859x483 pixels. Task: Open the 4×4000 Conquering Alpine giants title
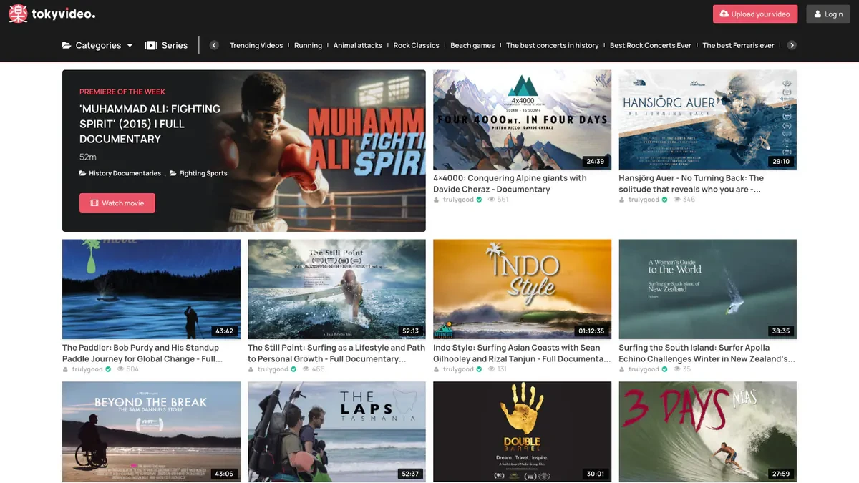point(510,184)
